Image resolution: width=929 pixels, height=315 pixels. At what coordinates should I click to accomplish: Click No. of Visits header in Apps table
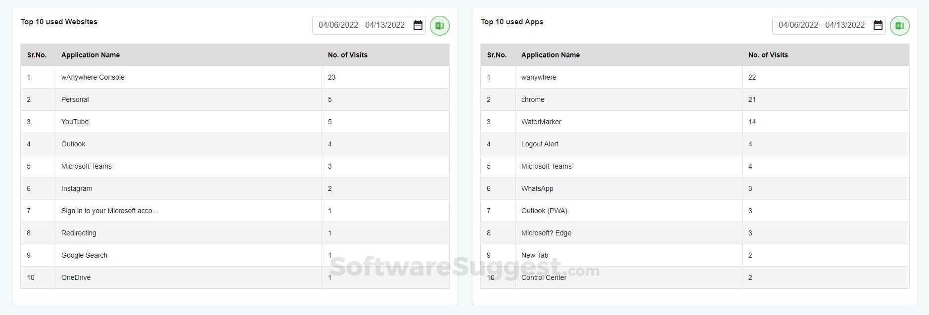coord(768,55)
